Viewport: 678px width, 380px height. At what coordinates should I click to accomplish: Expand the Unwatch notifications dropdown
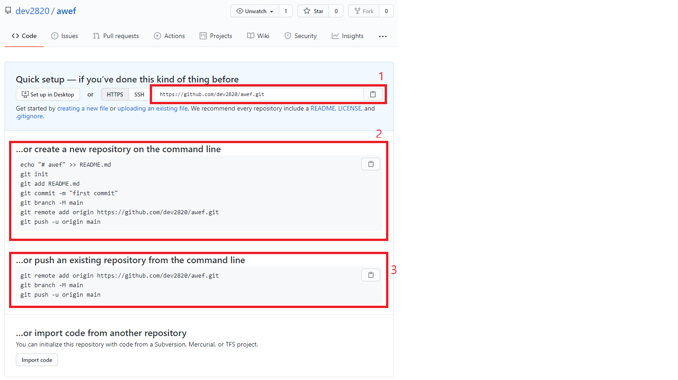point(255,11)
